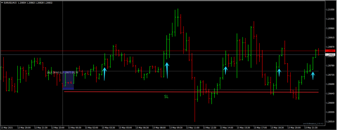This screenshot has height=130, width=337.
Task: Click the 13 May 21:30 time axis label
Action: click(311, 128)
